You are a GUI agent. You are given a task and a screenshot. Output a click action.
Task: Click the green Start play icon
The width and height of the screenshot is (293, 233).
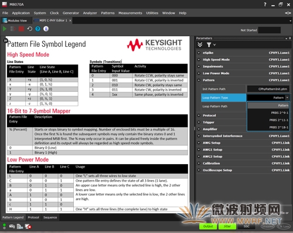pyautogui.click(x=5, y=29)
